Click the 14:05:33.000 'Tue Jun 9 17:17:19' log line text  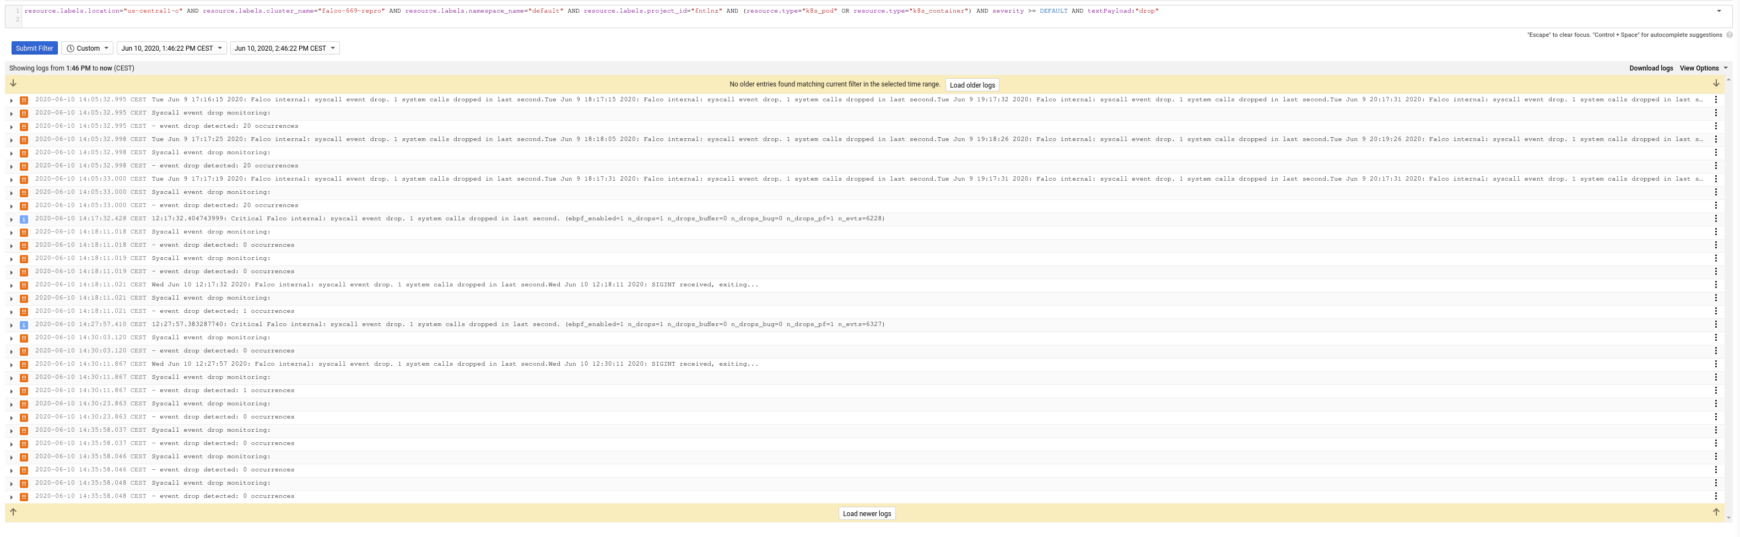tap(927, 179)
